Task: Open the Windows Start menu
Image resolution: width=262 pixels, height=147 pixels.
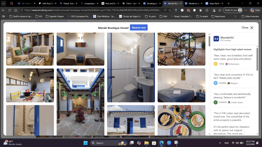Action: 85,143
